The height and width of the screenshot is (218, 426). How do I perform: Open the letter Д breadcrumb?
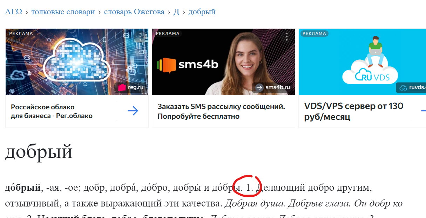pyautogui.click(x=176, y=12)
